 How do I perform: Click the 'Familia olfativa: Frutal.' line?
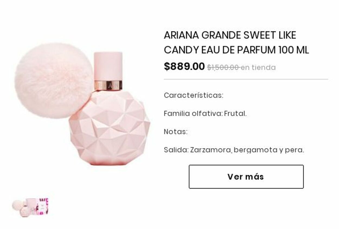[205, 114]
